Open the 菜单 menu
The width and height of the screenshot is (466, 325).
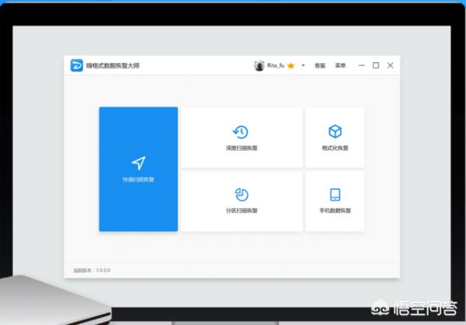tap(340, 66)
